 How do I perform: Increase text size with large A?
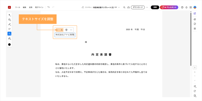pyautogui.click(x=62, y=30)
